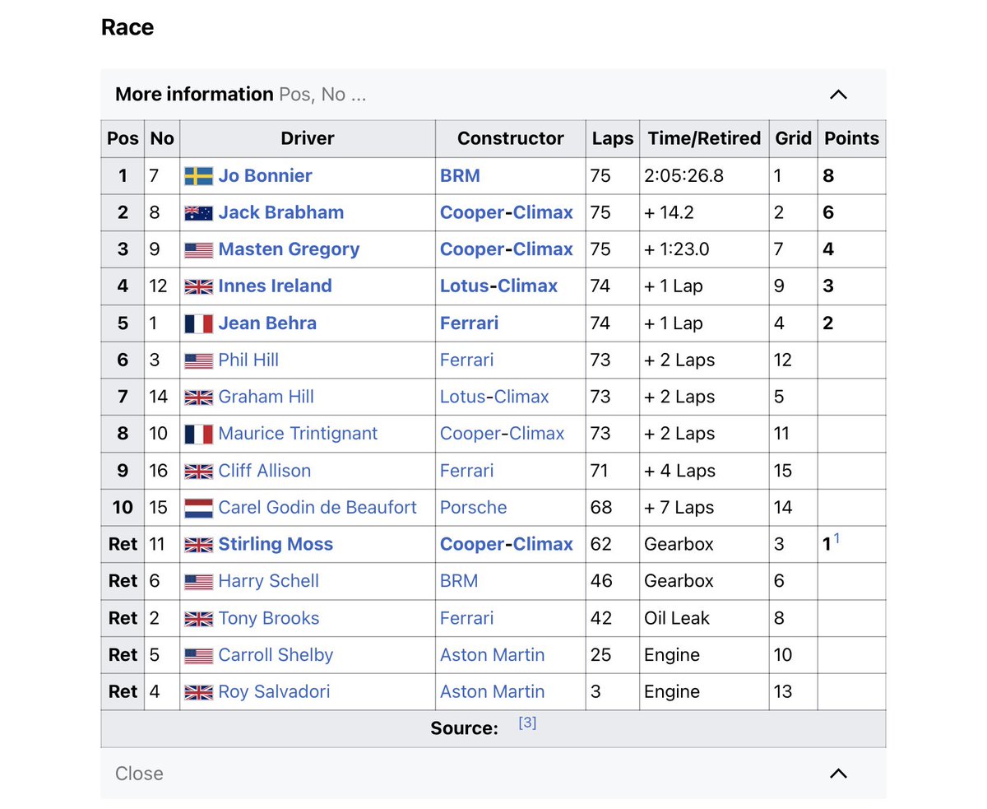Click the Swedish flag beside Jo Bonnier
The image size is (987, 809).
point(197,175)
